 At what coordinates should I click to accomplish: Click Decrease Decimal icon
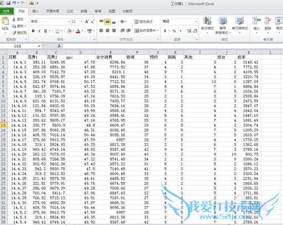195,31
